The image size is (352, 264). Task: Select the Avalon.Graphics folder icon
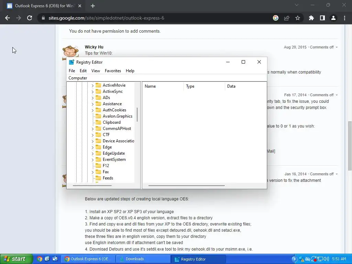[98, 116]
